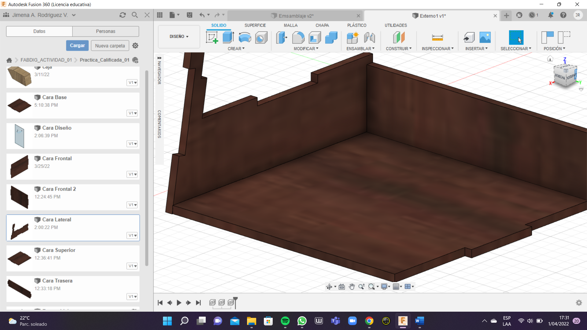Select the Pan hand tool
The width and height of the screenshot is (587, 330).
click(x=352, y=287)
